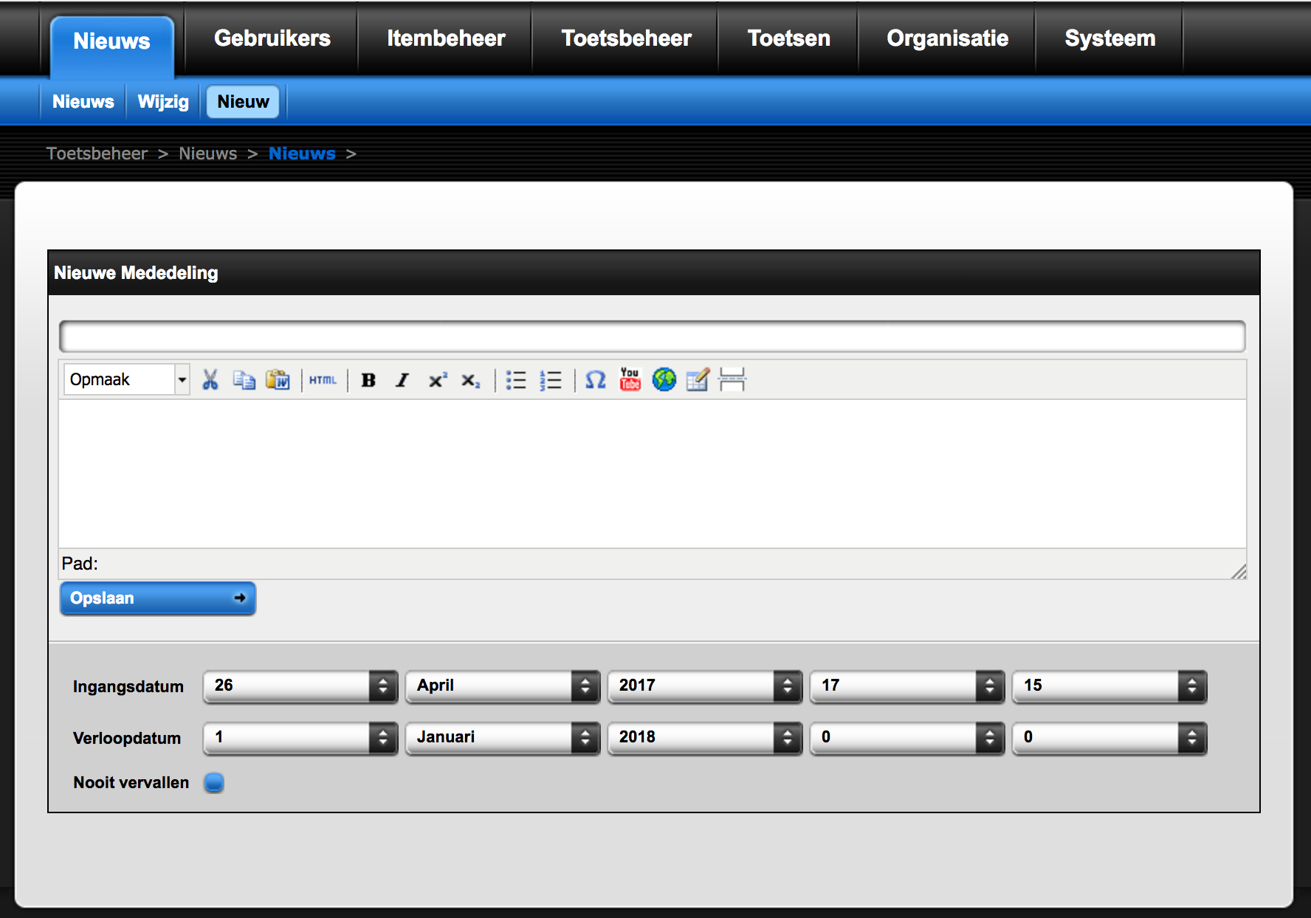Insert a numbered list
Image resolution: width=1311 pixels, height=918 pixels.
point(551,380)
